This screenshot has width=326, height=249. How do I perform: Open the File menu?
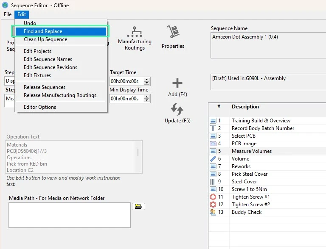(8, 14)
